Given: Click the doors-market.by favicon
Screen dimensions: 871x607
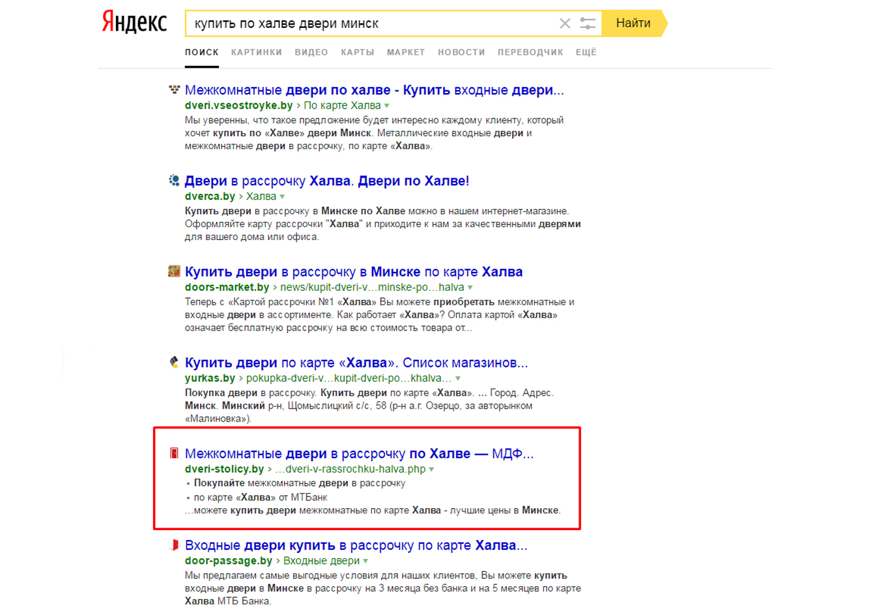Looking at the screenshot, I should [x=174, y=271].
